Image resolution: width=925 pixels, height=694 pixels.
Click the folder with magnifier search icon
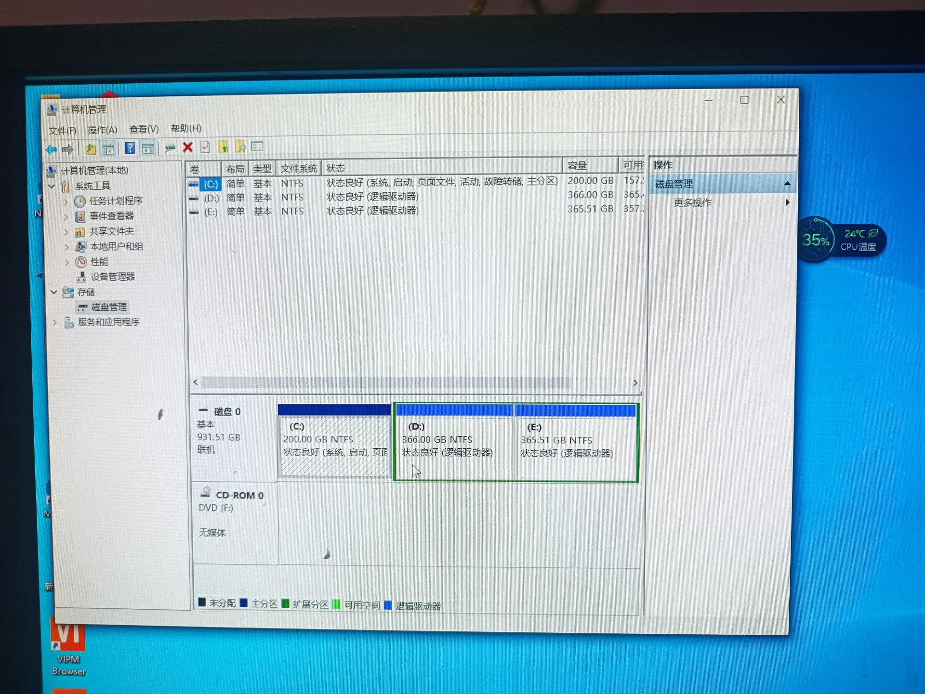click(240, 147)
